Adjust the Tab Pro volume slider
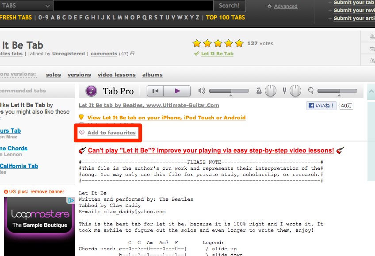 (229, 91)
